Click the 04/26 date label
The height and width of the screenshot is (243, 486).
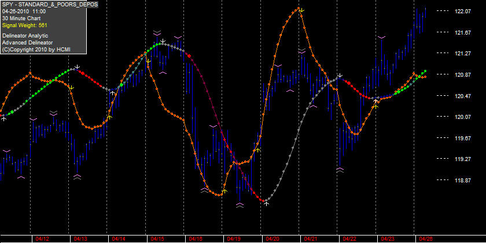point(426,239)
